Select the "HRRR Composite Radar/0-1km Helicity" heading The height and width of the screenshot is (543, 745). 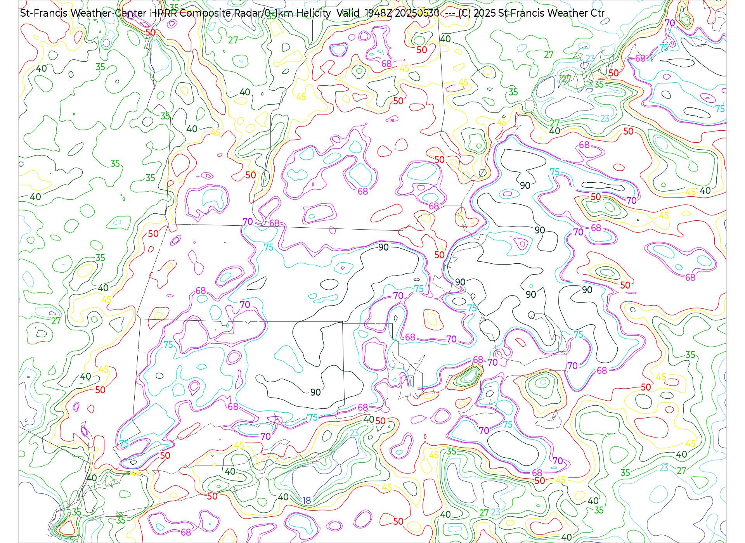[x=240, y=13]
